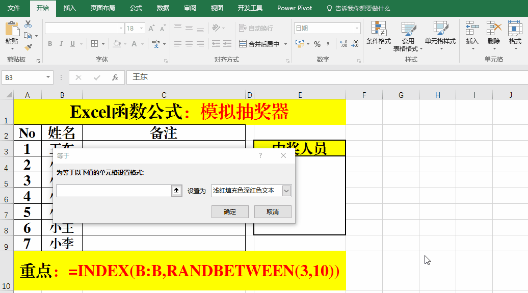Click the value input field in 等于 dialog
528x293 pixels.
(114, 191)
